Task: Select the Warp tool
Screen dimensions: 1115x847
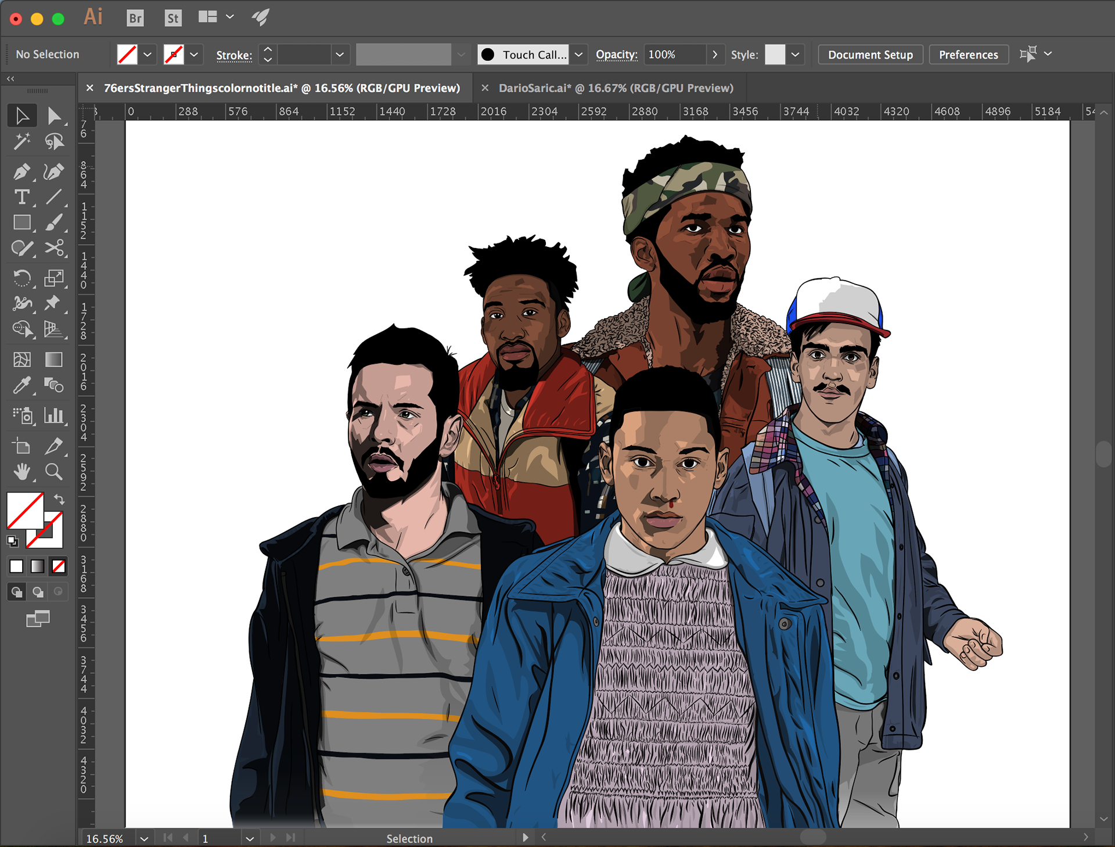Action: pyautogui.click(x=22, y=303)
